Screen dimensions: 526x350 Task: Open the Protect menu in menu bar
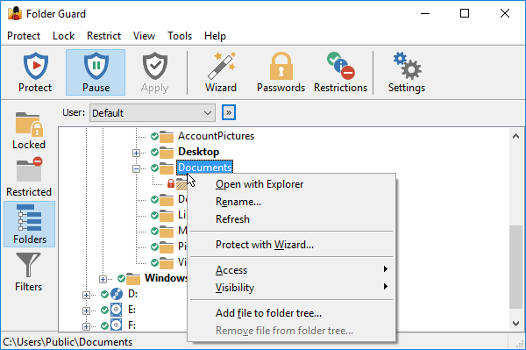24,36
